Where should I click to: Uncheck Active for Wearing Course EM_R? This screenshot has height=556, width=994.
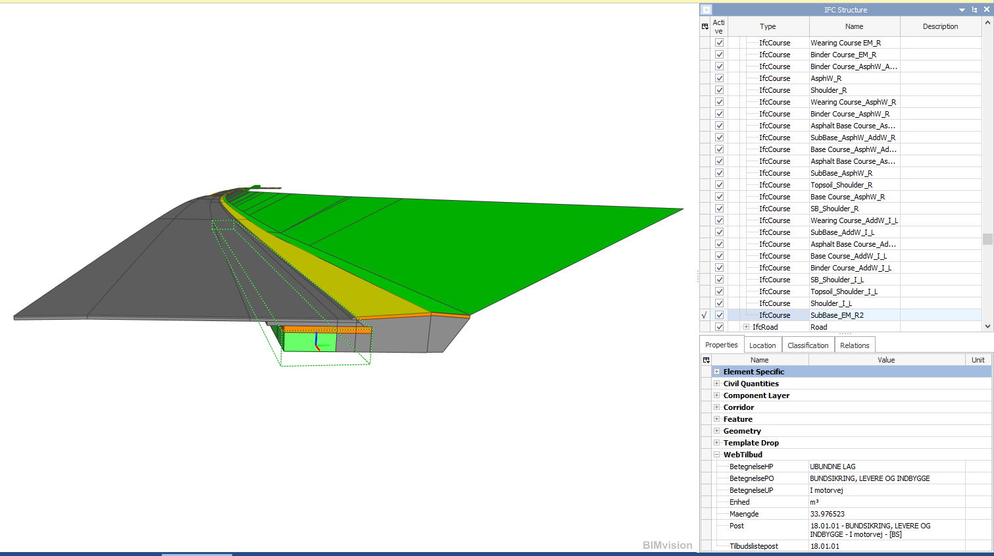coord(719,43)
